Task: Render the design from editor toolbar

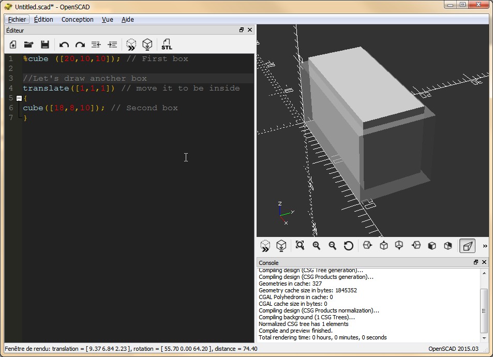Action: (x=147, y=44)
